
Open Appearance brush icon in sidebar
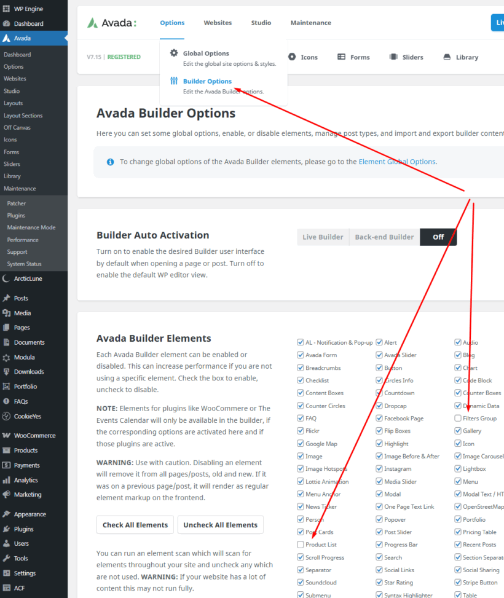click(7, 514)
